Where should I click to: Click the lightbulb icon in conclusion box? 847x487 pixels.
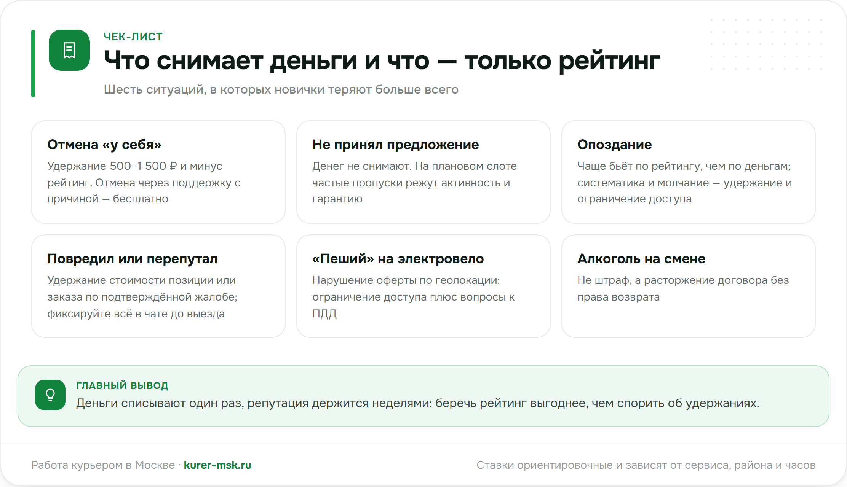pyautogui.click(x=50, y=395)
